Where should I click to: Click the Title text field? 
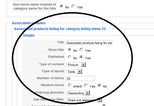tap(89, 43)
